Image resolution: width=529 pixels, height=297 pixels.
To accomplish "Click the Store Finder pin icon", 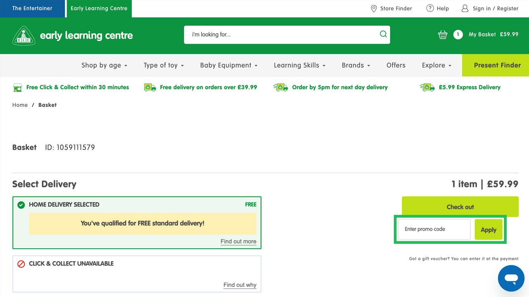I will (374, 8).
